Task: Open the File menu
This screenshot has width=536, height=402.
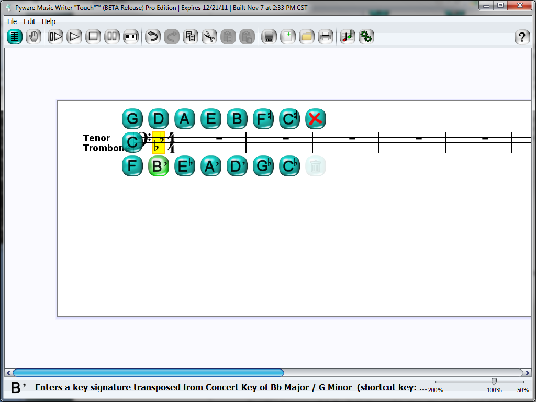Action: point(12,21)
